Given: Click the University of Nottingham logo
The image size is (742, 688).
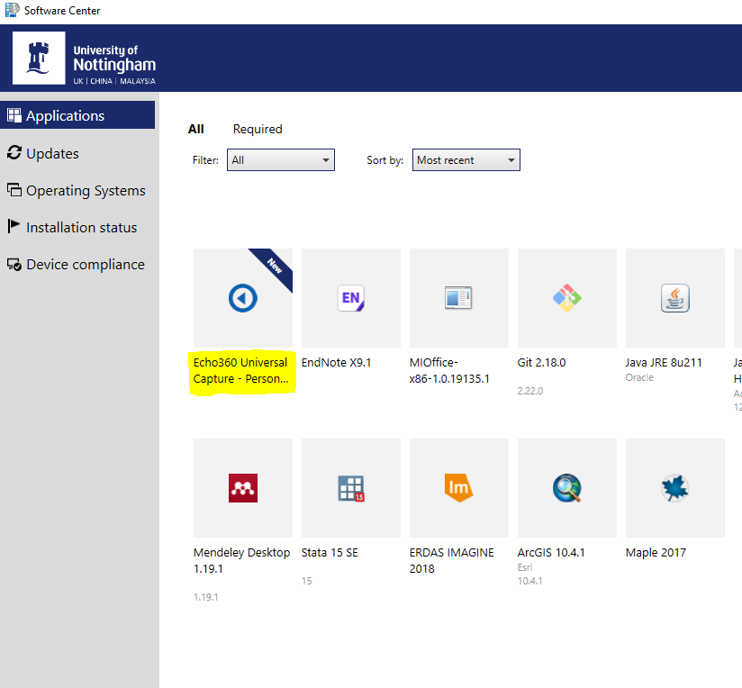Looking at the screenshot, I should [x=85, y=59].
